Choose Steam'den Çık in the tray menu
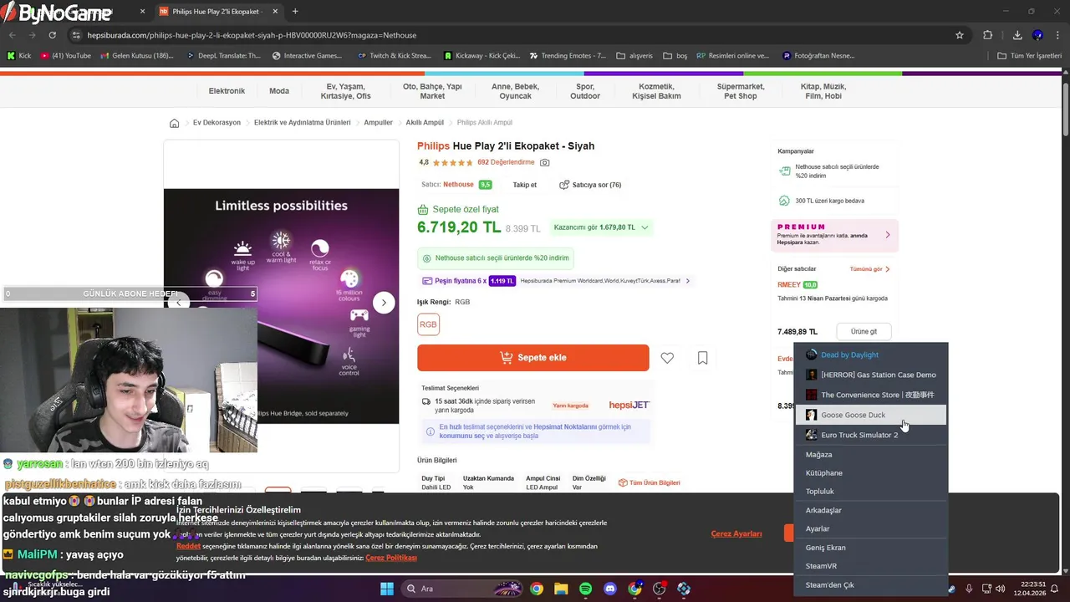Screen dimensions: 1070x602 tap(871, 585)
